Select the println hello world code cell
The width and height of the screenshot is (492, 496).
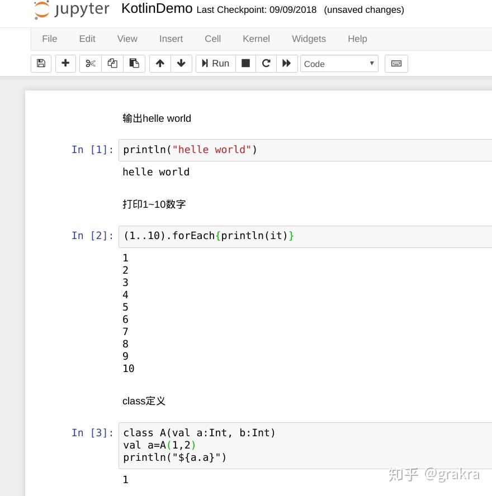coord(224,149)
